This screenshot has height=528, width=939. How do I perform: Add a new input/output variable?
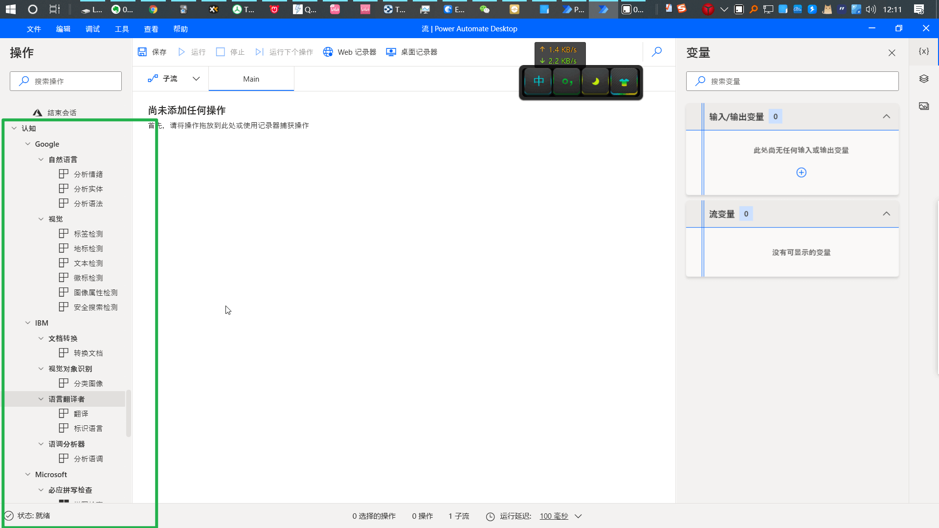(801, 173)
